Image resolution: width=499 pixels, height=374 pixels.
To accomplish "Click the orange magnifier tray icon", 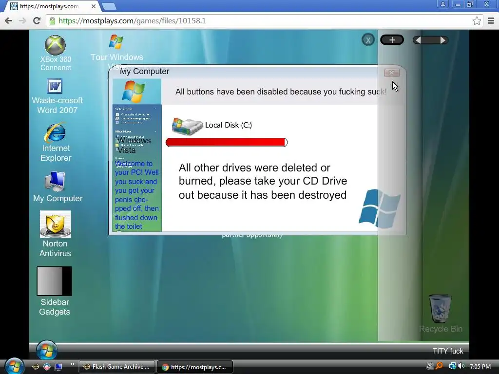I will (439, 366).
